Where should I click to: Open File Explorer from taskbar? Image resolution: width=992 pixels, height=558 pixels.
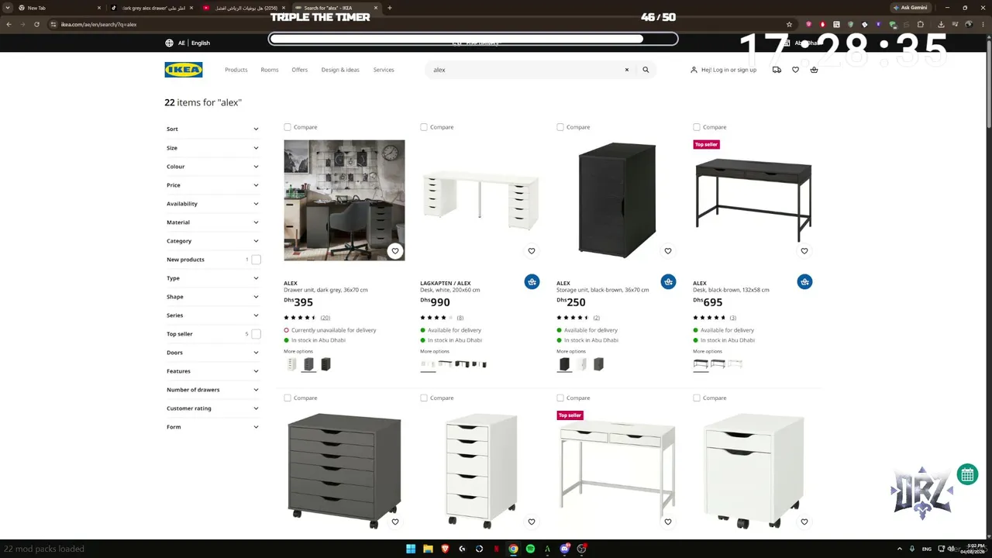[x=428, y=549]
